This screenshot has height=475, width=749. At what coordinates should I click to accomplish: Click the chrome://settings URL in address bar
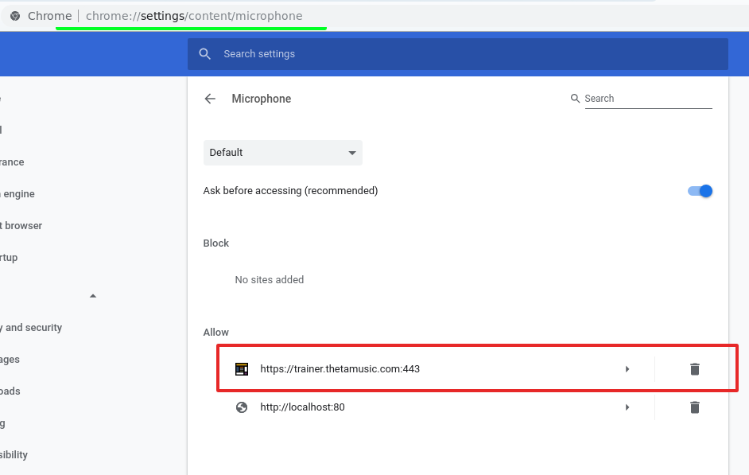[193, 16]
